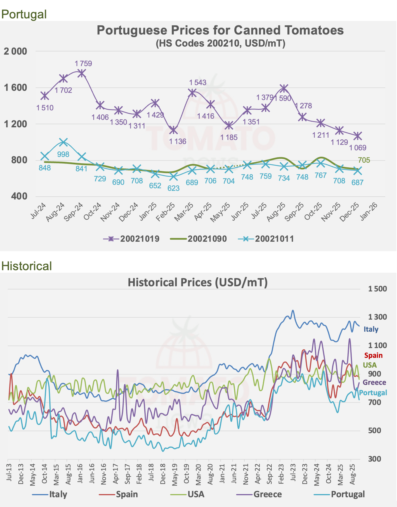Click the green 705 data label

coord(364,160)
